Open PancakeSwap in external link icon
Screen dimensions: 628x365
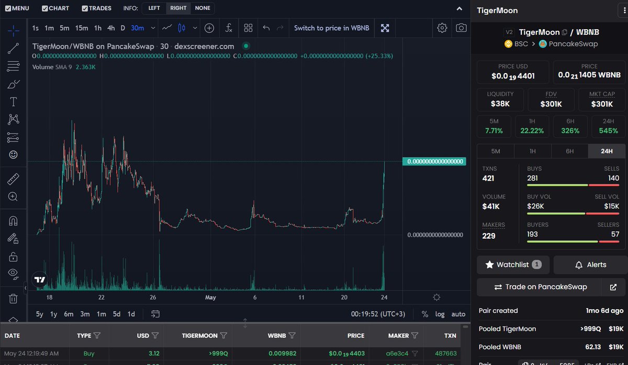[613, 287]
